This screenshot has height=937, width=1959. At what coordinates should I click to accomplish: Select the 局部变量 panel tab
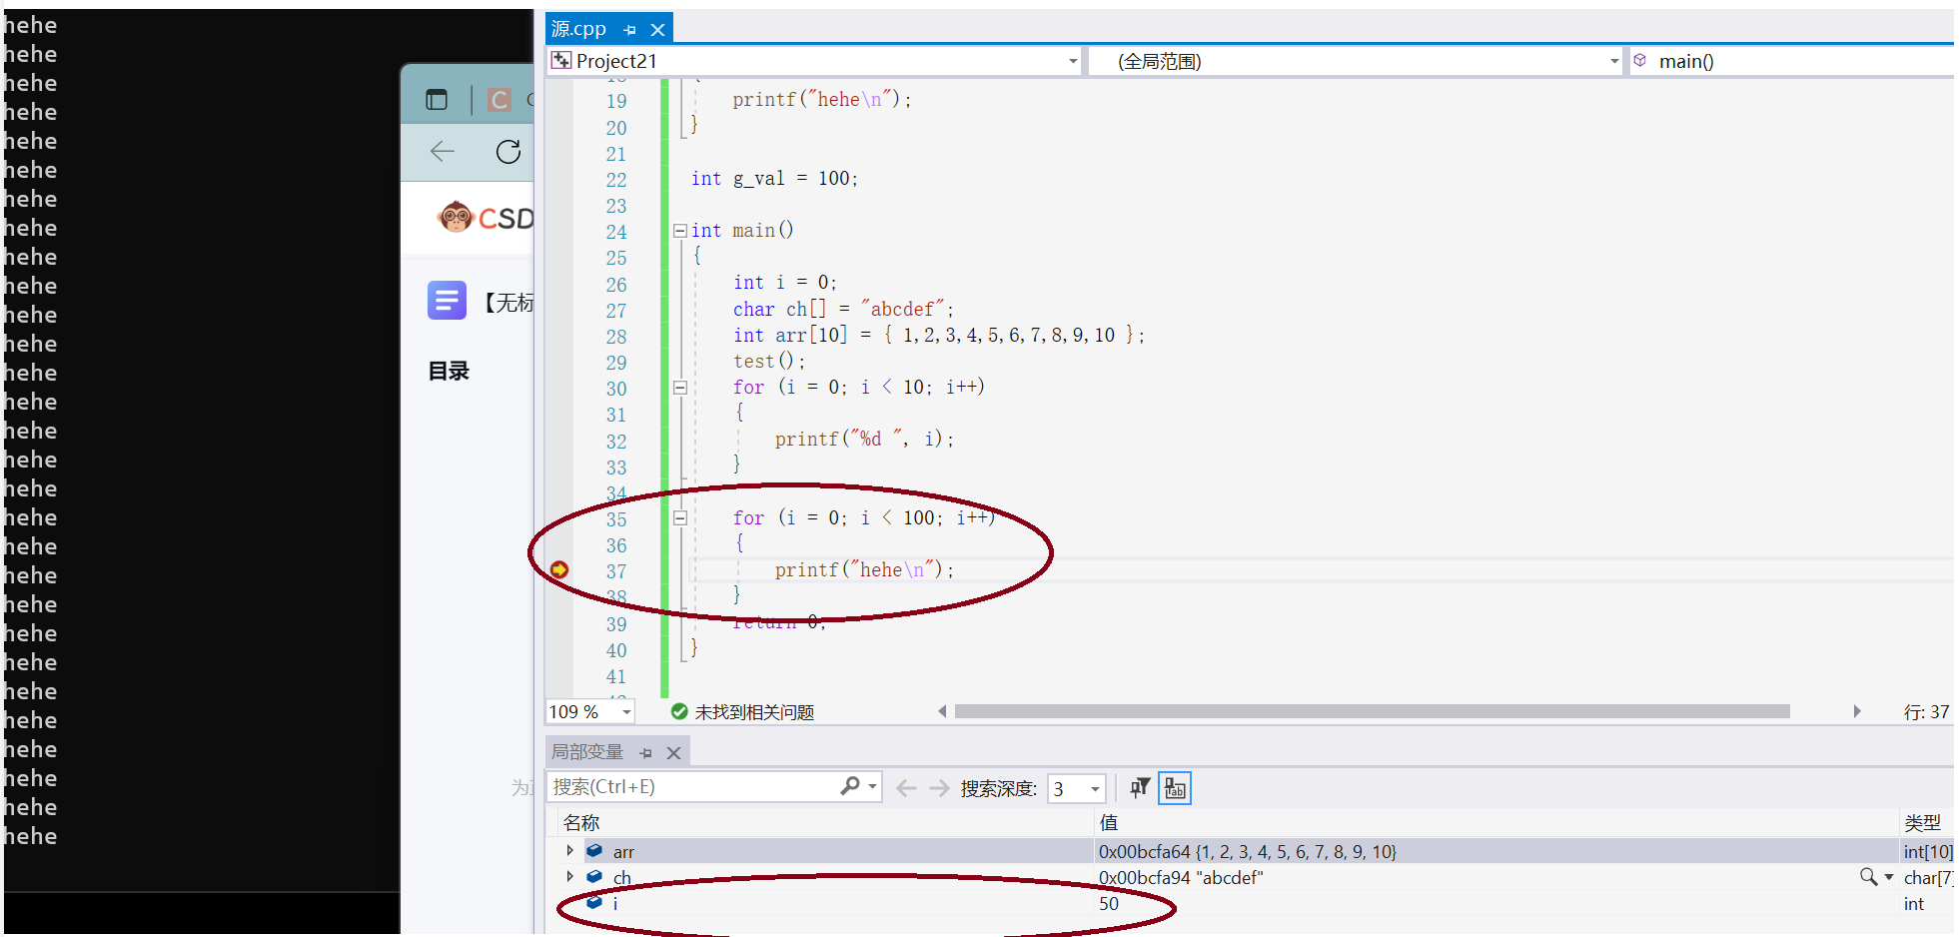coord(587,752)
